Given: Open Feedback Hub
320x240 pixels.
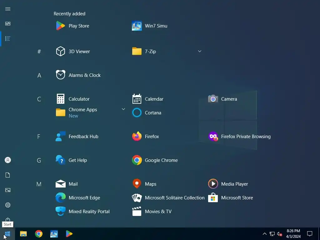Looking at the screenshot, I should pos(77,137).
